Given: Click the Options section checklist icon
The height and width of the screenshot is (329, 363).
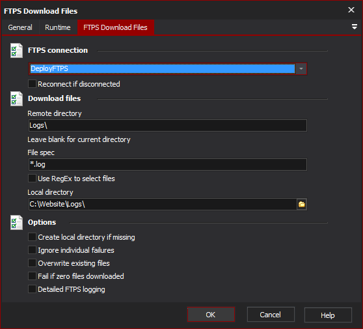Looking at the screenshot, I should (16, 223).
